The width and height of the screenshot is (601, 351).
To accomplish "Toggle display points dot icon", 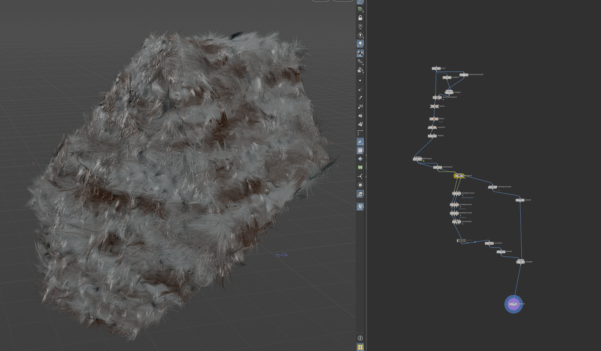I will pyautogui.click(x=360, y=81).
